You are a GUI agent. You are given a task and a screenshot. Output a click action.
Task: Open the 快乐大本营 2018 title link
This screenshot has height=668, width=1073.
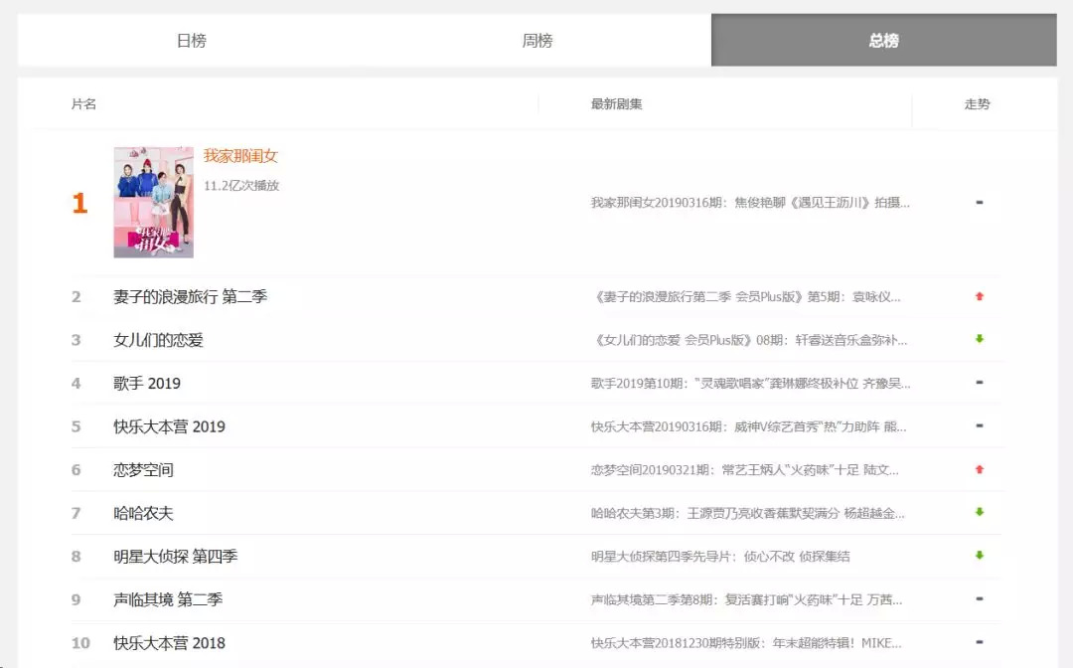[x=169, y=643]
